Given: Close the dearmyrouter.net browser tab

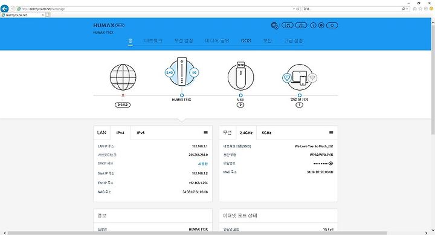Looking at the screenshot, I should (43, 15).
